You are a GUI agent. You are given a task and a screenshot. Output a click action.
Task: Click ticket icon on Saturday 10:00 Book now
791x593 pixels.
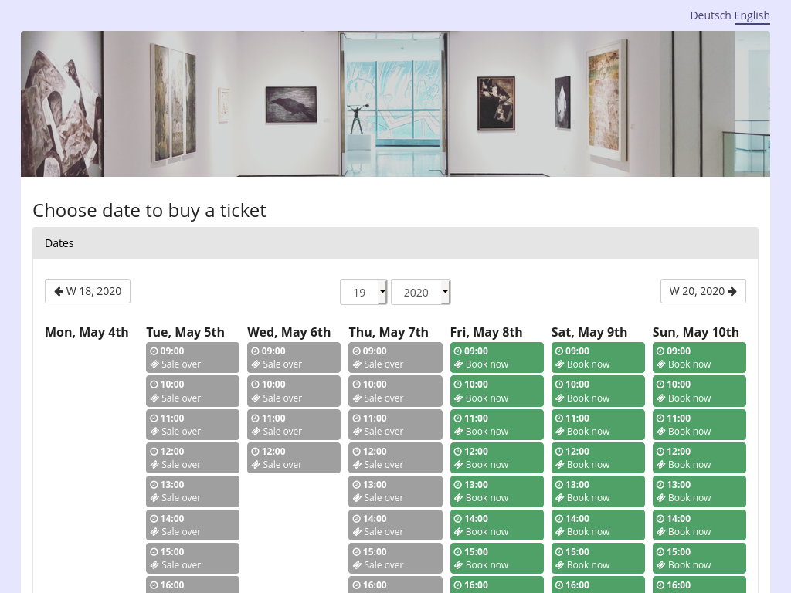coord(559,398)
